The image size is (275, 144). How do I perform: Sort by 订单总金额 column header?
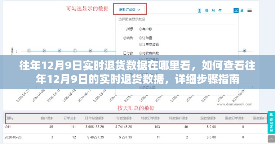click(x=95, y=118)
